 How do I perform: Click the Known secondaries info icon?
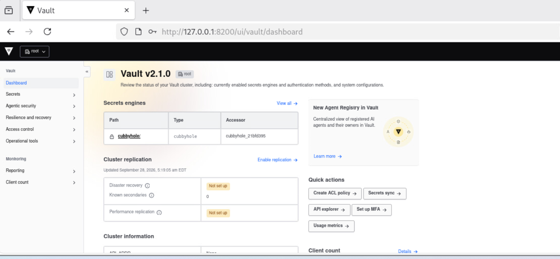click(151, 195)
